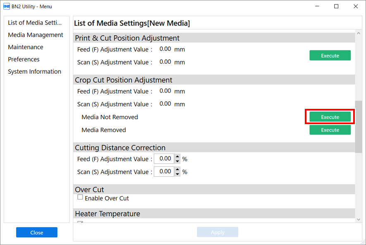Decrease Cutting Distance Scan value with down arrow
The height and width of the screenshot is (245, 366).
[177, 174]
